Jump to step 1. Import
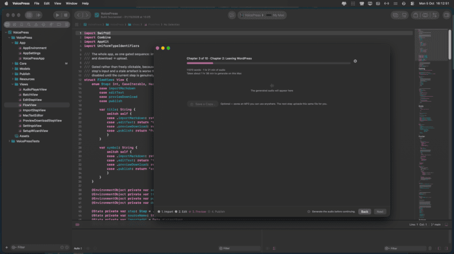 (x=166, y=212)
